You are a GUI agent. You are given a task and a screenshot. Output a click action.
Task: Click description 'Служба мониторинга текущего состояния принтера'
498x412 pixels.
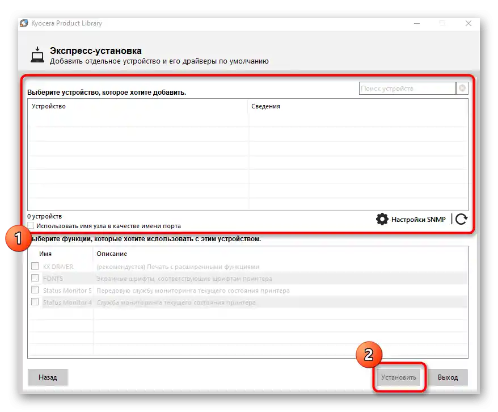click(176, 302)
